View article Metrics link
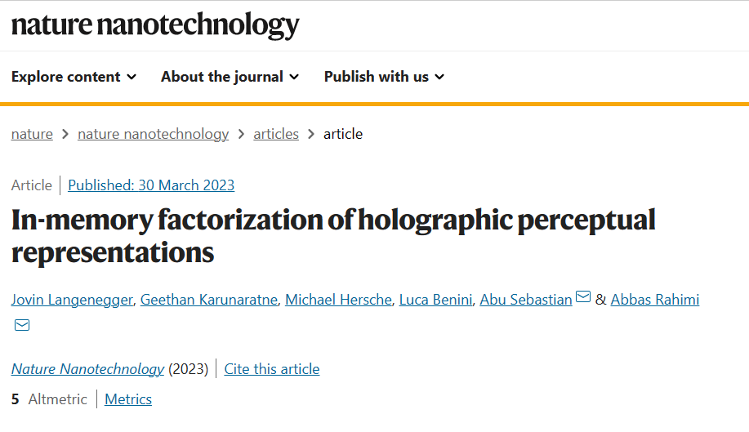Screen dimensions: 749x432 128,399
